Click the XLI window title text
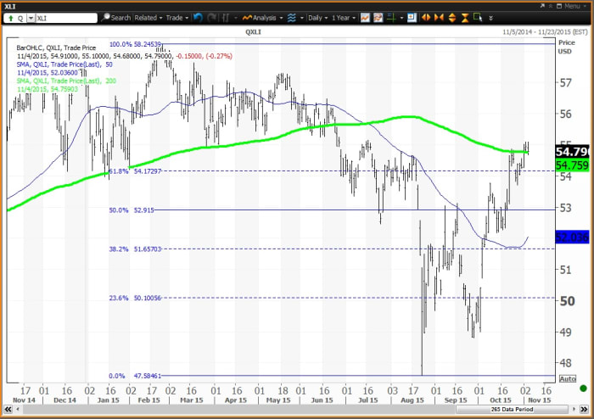 [10, 7]
